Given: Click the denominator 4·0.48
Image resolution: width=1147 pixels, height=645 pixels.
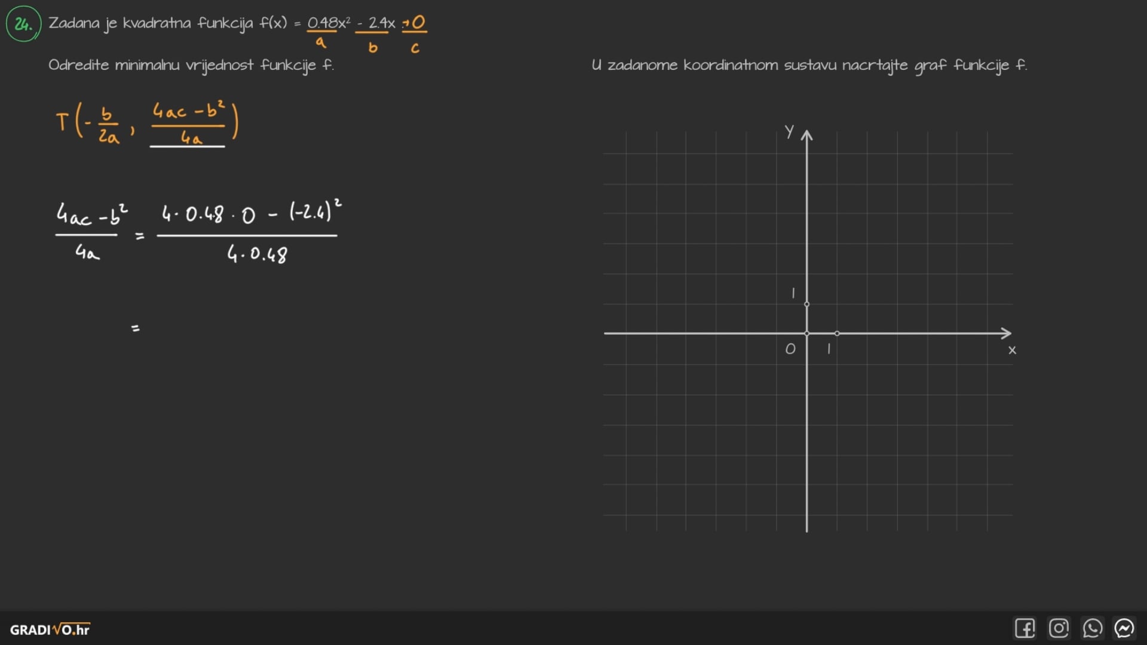Looking at the screenshot, I should 257,254.
